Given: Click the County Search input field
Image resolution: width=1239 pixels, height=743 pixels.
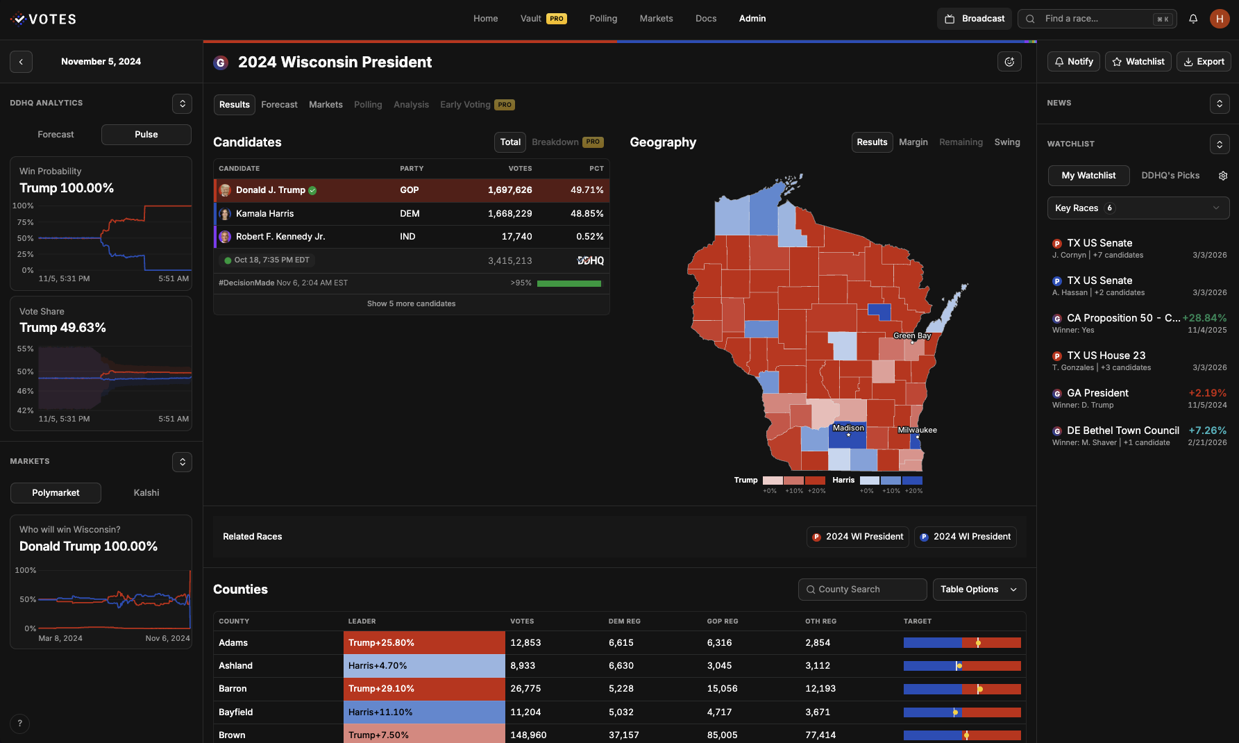Looking at the screenshot, I should (862, 589).
